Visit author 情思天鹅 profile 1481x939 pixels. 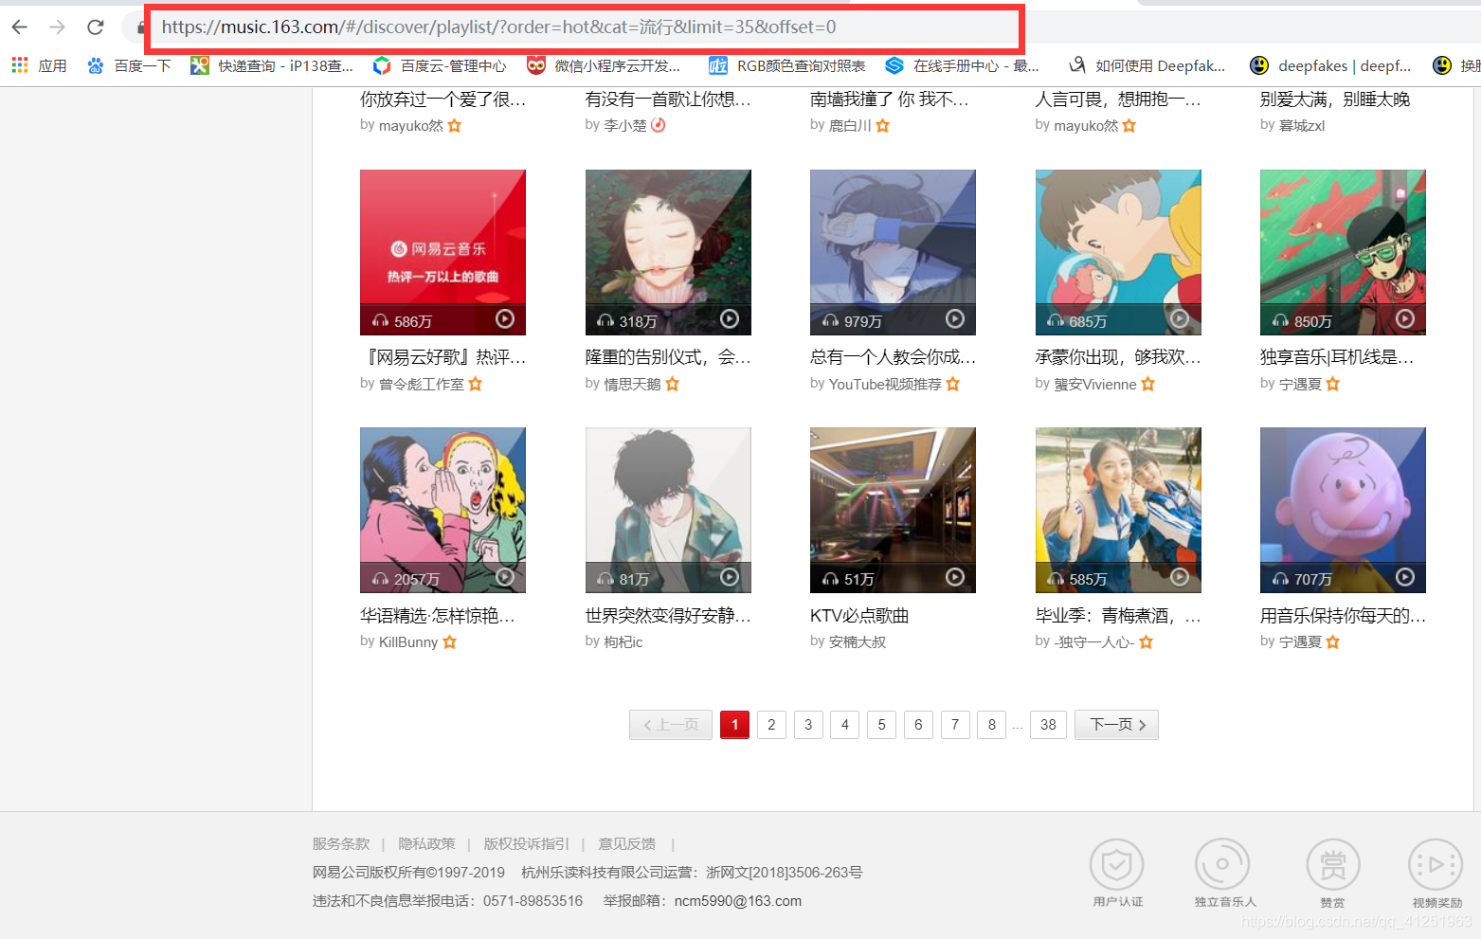(x=633, y=384)
